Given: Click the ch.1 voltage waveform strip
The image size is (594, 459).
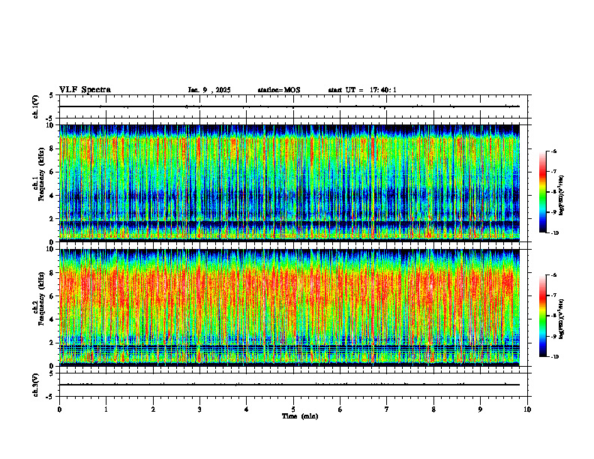Looking at the screenshot, I should pyautogui.click(x=293, y=106).
